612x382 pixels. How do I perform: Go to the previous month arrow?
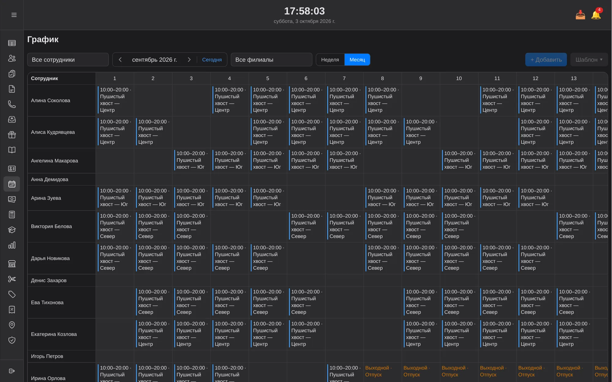pyautogui.click(x=120, y=60)
